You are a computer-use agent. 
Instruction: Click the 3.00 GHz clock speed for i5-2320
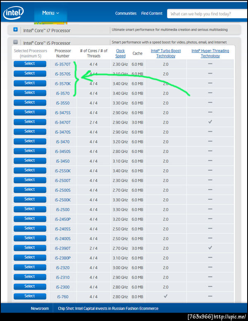click(120, 268)
